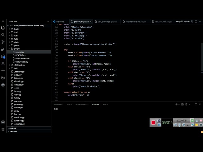The image size is (203, 152).
Task: Click the design50 button
Action: point(180,22)
